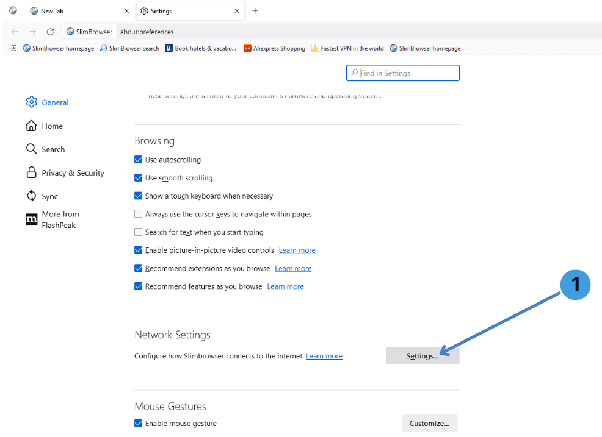Click the Privacy & Security lock icon

point(32,172)
